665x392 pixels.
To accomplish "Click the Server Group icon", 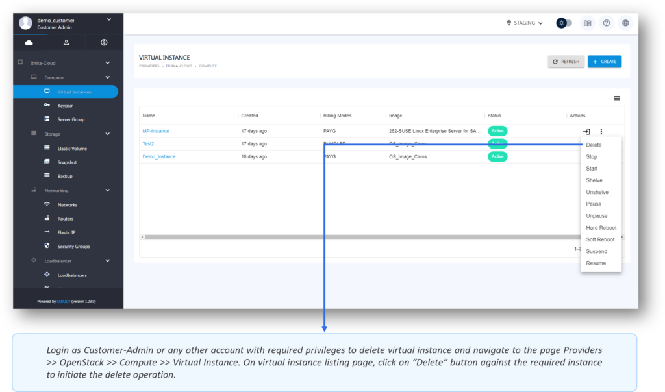I will (47, 119).
